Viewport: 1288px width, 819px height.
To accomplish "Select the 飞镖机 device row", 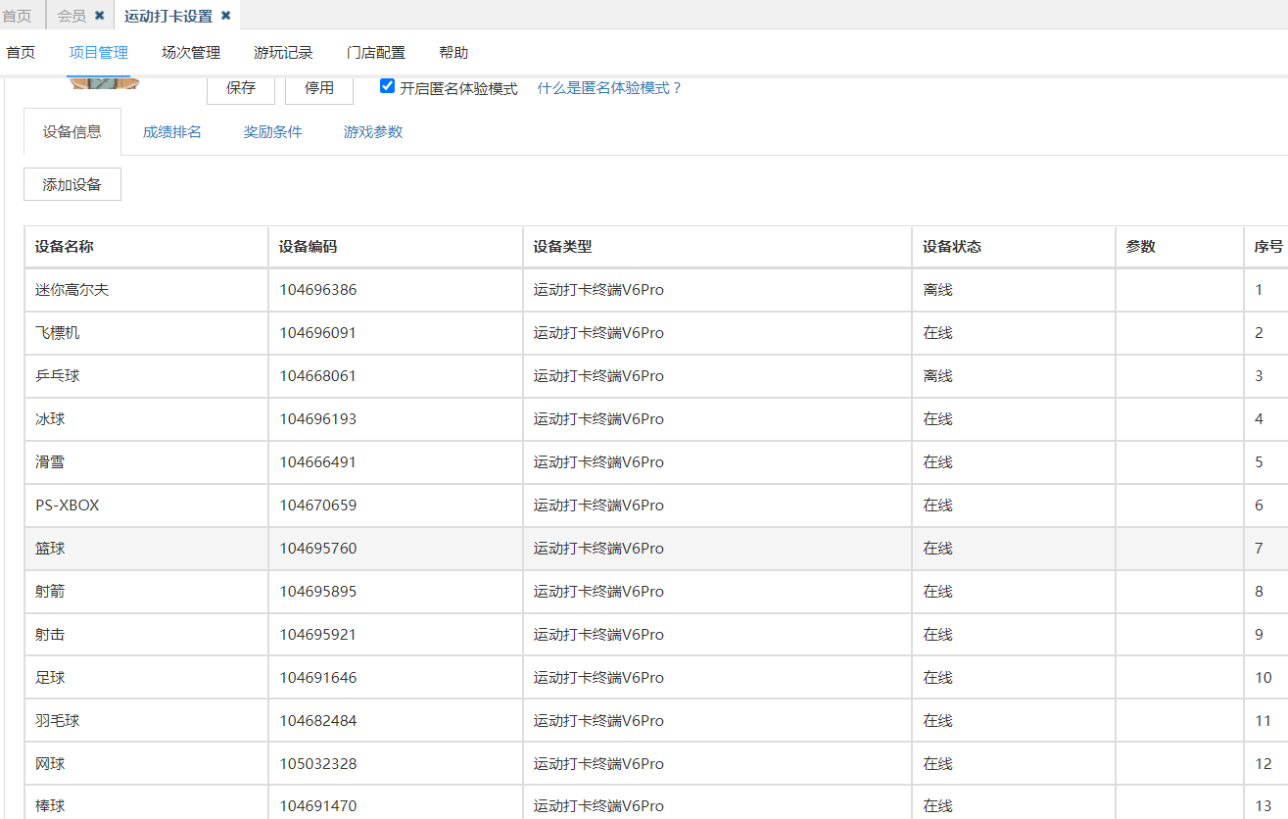I will [x=656, y=333].
